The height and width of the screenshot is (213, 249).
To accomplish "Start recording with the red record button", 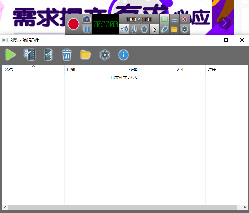I will click(73, 24).
